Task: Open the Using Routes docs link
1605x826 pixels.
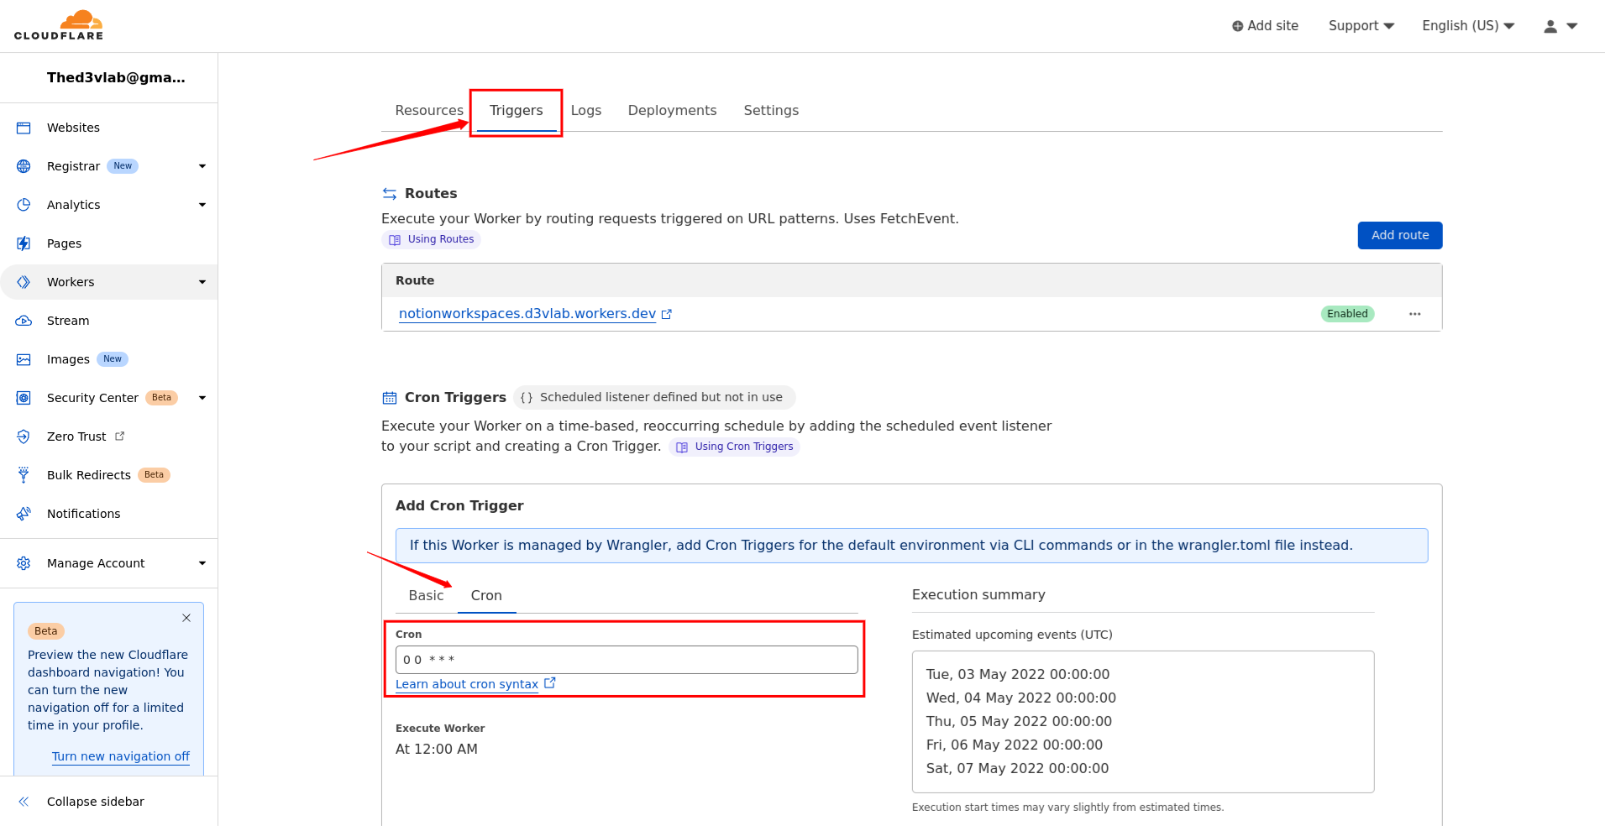Action: pyautogui.click(x=431, y=239)
